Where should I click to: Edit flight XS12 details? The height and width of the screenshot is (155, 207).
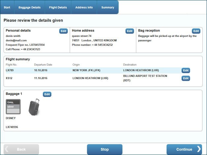coord(186,78)
